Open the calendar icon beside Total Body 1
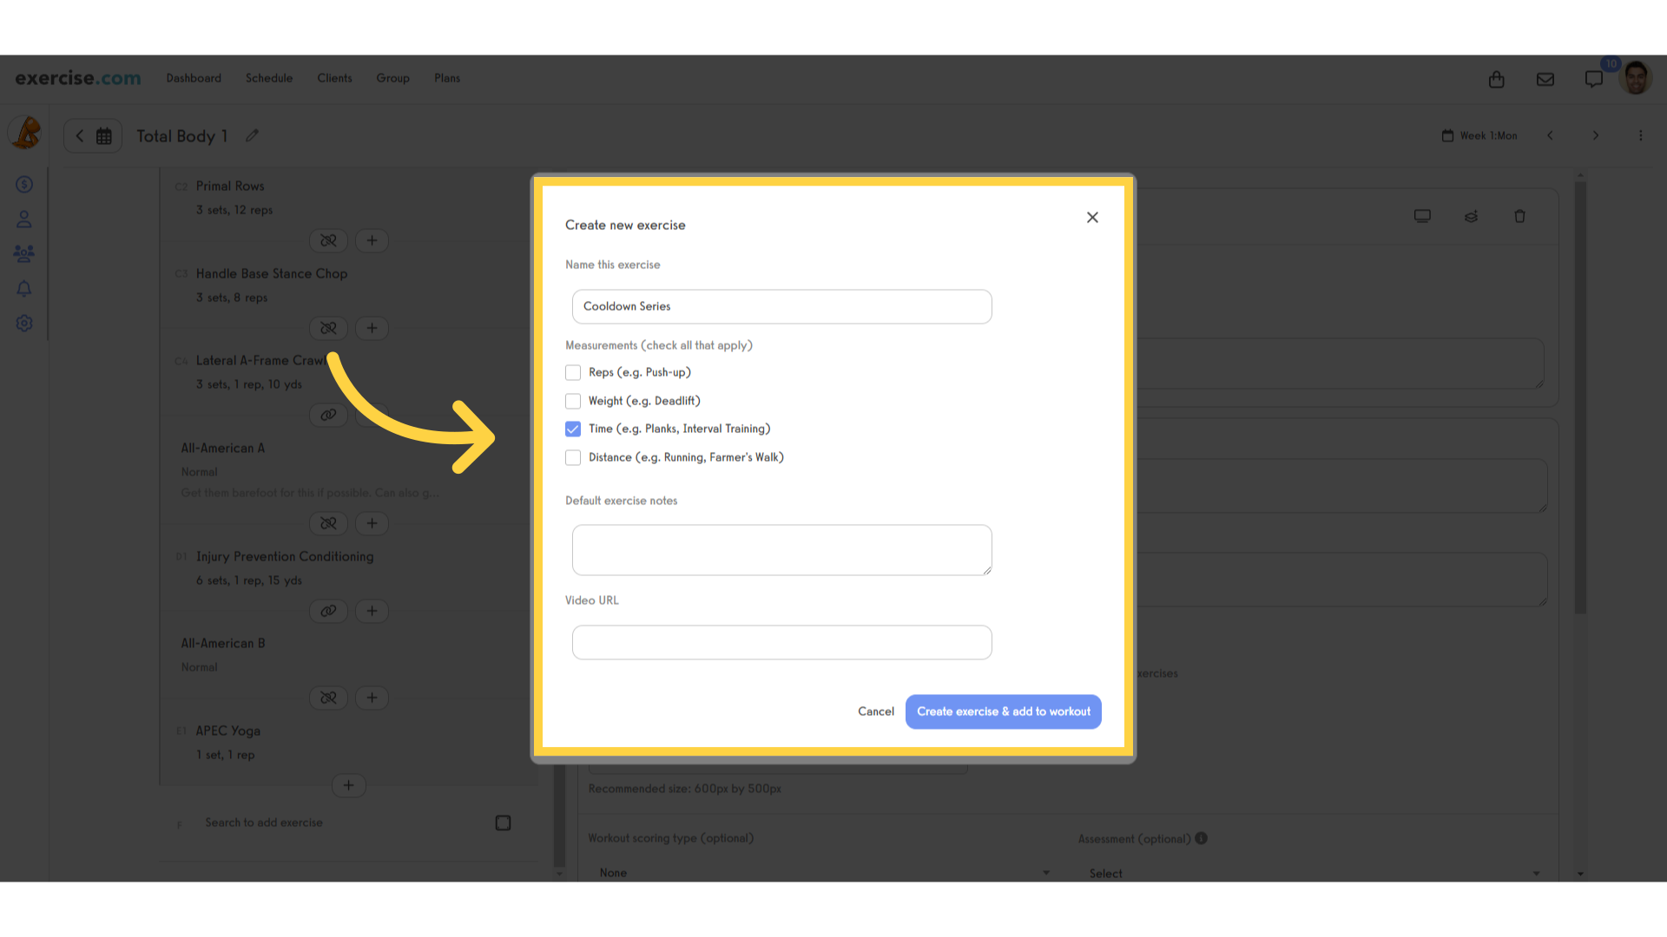 pos(104,136)
